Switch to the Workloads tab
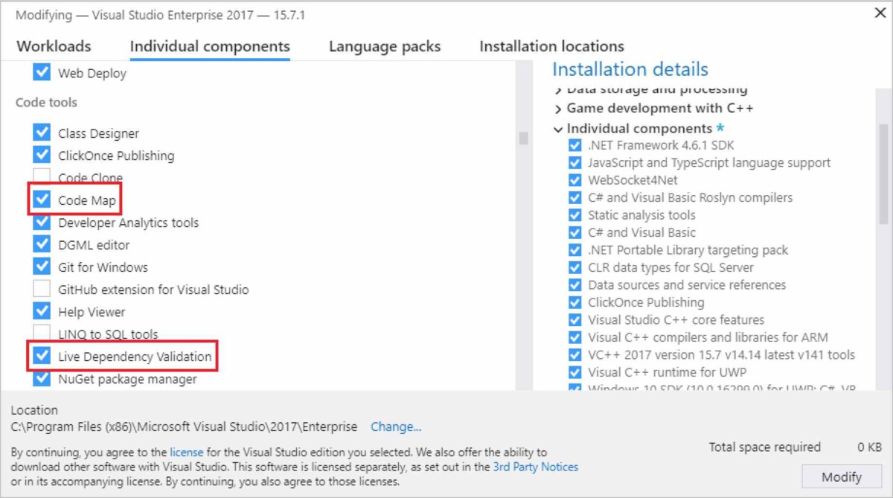 tap(53, 46)
